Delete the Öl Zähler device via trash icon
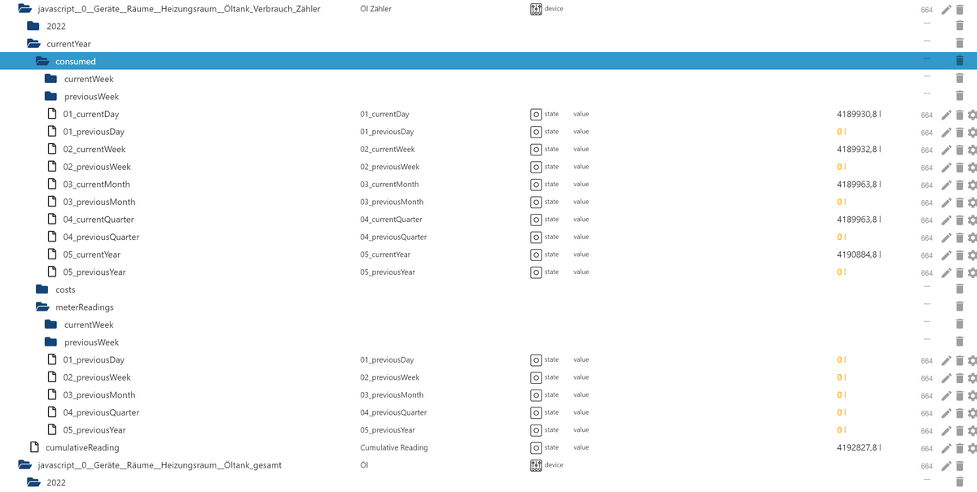977x492 pixels. coord(959,10)
